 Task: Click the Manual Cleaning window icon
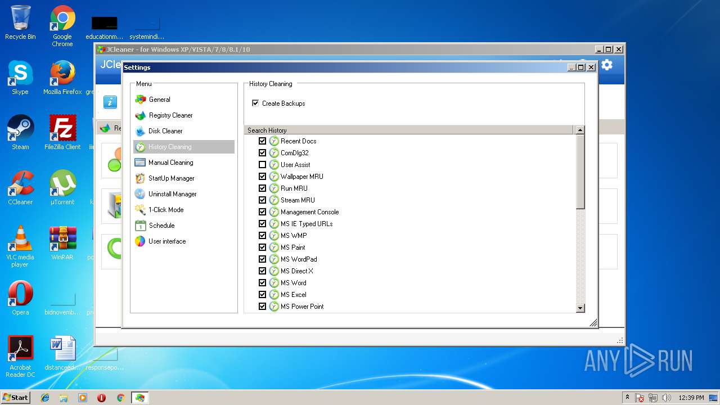[x=140, y=163]
